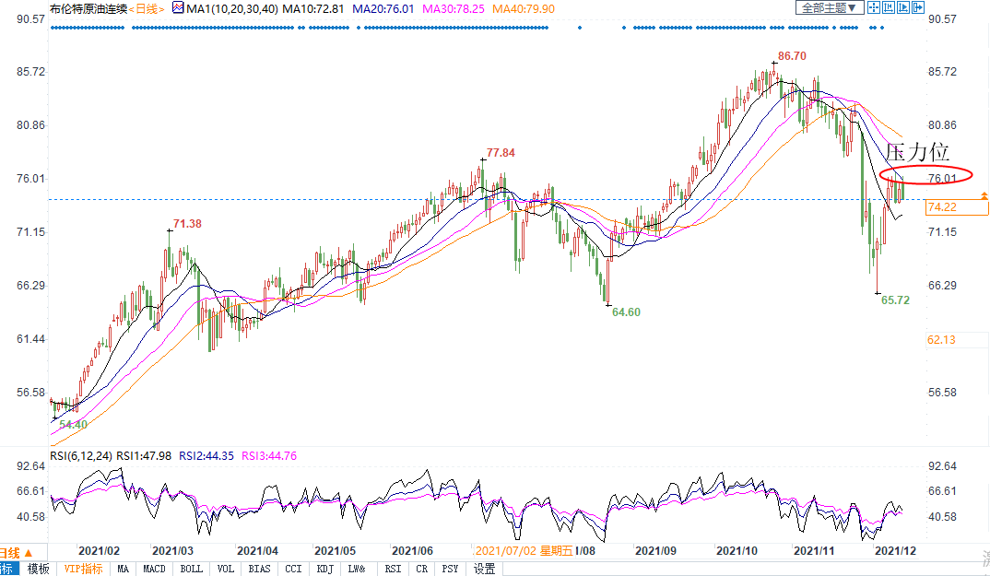Click the VIP指标 tab
Image resolution: width=990 pixels, height=576 pixels.
tap(83, 569)
